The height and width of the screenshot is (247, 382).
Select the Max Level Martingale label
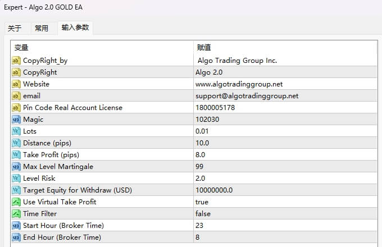[58, 167]
